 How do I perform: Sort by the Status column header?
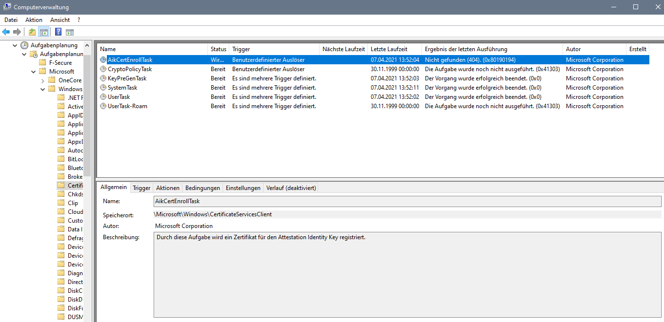(219, 49)
